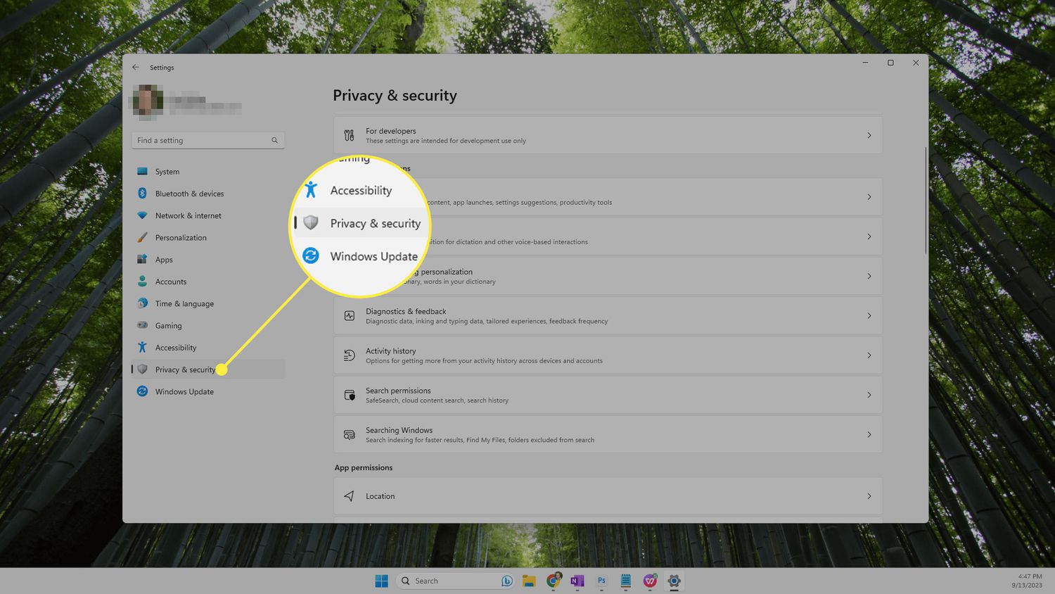Expand the For developers chevron

coord(869,135)
